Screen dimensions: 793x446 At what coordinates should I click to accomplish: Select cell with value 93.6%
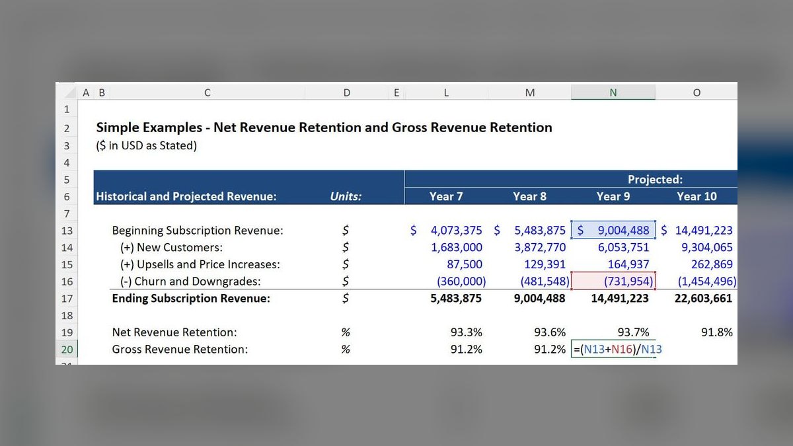550,332
